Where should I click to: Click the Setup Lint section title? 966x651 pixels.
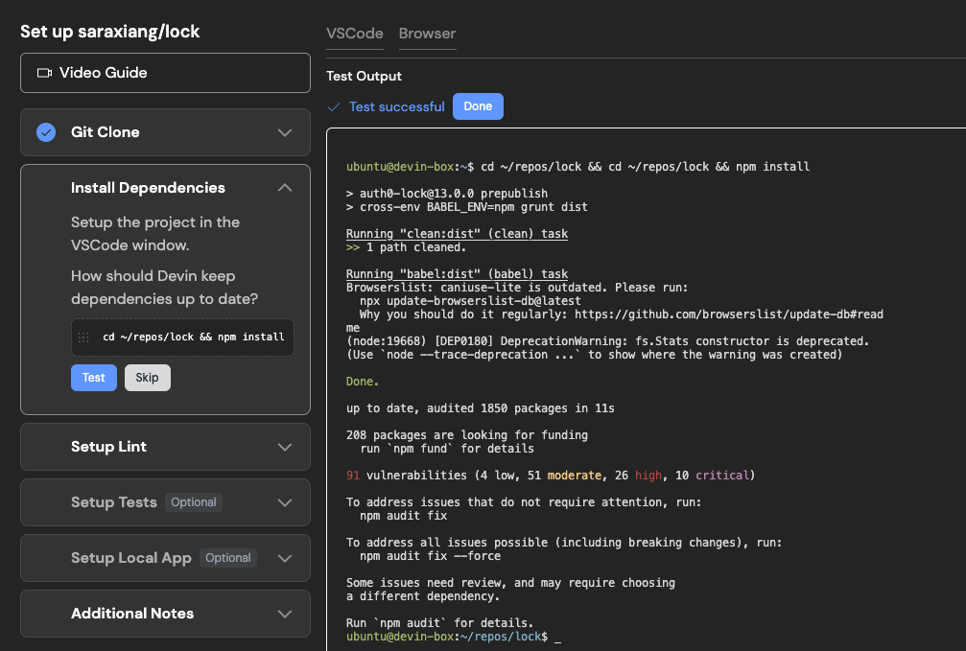click(108, 447)
